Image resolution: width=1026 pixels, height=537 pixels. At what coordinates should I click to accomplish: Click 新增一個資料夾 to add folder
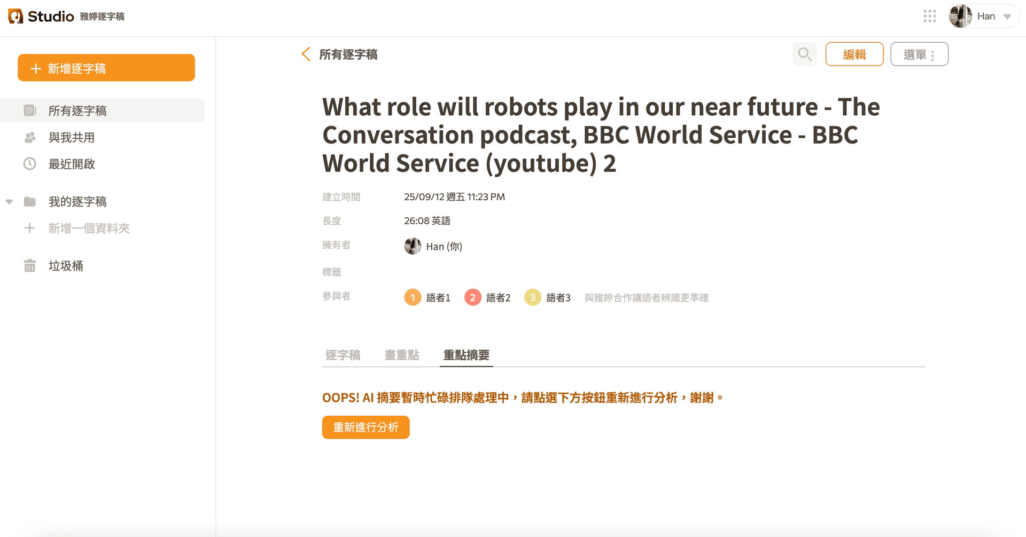tap(89, 228)
